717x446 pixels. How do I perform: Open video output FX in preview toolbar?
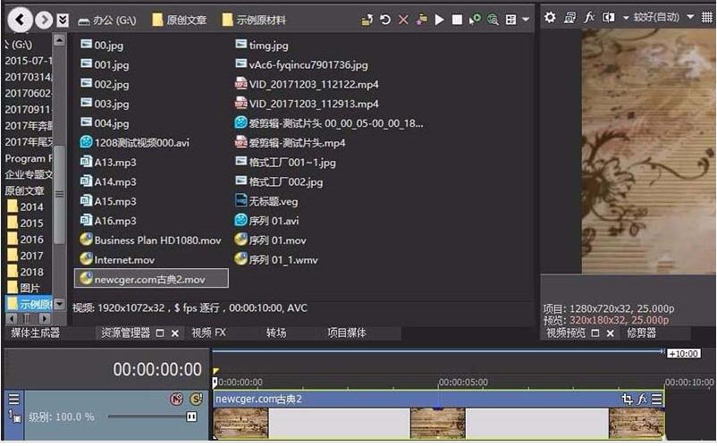(x=589, y=17)
